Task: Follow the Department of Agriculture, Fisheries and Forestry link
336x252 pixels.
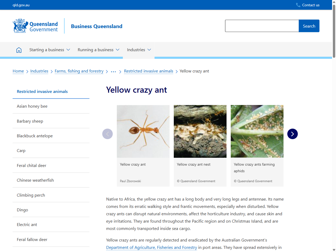Action: [x=151, y=247]
